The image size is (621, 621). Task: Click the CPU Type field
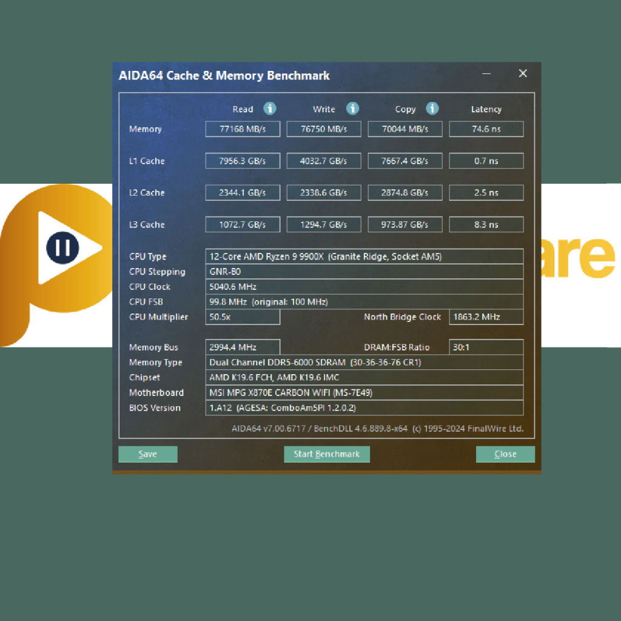click(x=364, y=257)
